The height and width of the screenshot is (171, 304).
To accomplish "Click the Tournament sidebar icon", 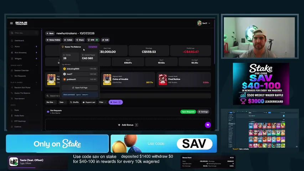I will (x=12, y=98).
